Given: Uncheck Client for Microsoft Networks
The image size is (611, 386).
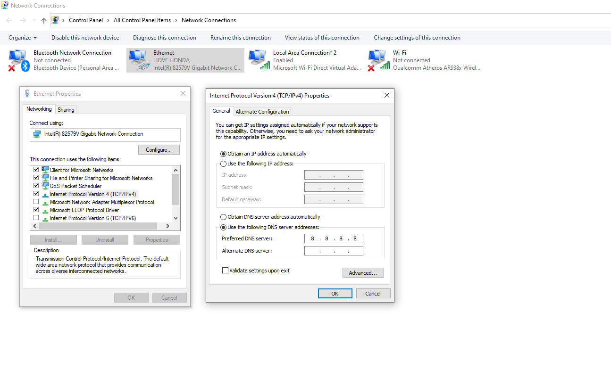Looking at the screenshot, I should tap(36, 170).
